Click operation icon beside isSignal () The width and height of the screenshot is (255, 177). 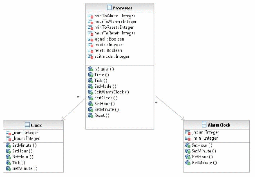[x=90, y=69]
